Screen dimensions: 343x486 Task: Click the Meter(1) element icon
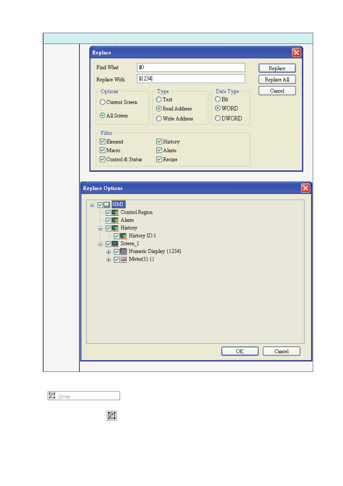pyautogui.click(x=124, y=259)
